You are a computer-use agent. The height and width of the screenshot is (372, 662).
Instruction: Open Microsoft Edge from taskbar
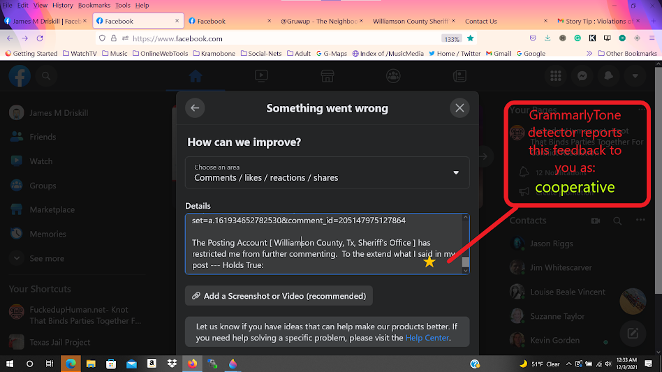(x=71, y=364)
